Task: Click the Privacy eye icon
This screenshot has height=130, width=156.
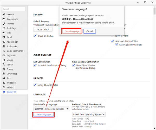Action: pos(4,69)
